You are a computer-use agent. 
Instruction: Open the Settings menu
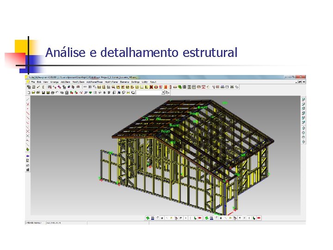tap(135, 82)
